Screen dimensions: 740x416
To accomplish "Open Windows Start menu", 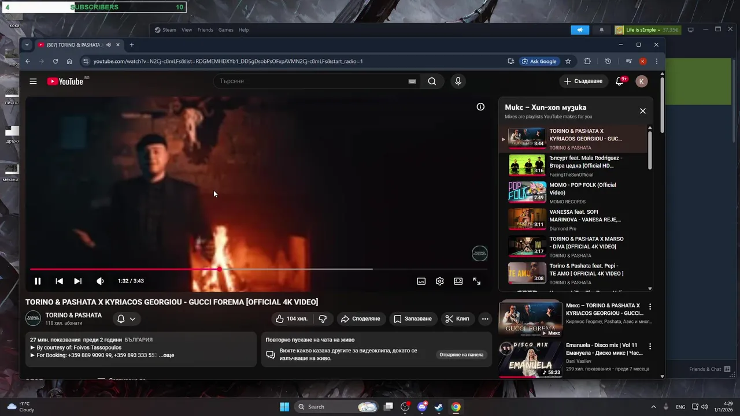I will pyautogui.click(x=284, y=407).
